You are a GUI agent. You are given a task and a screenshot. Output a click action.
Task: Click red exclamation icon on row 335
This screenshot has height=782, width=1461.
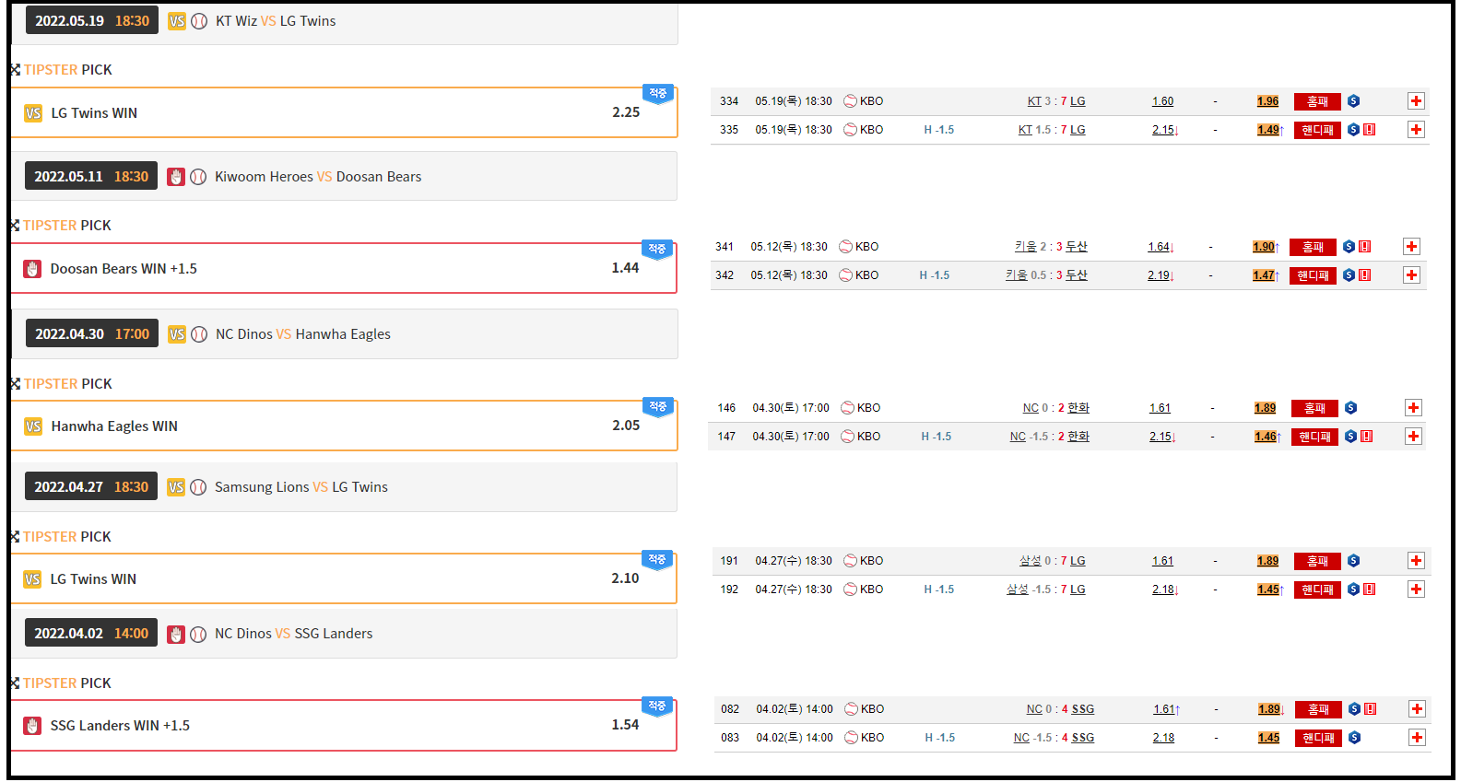[1370, 130]
